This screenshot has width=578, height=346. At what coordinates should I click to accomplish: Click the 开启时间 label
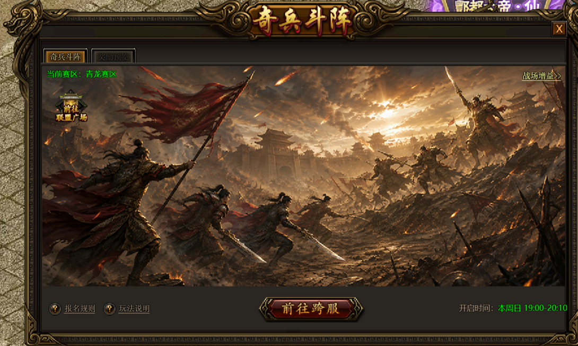476,308
